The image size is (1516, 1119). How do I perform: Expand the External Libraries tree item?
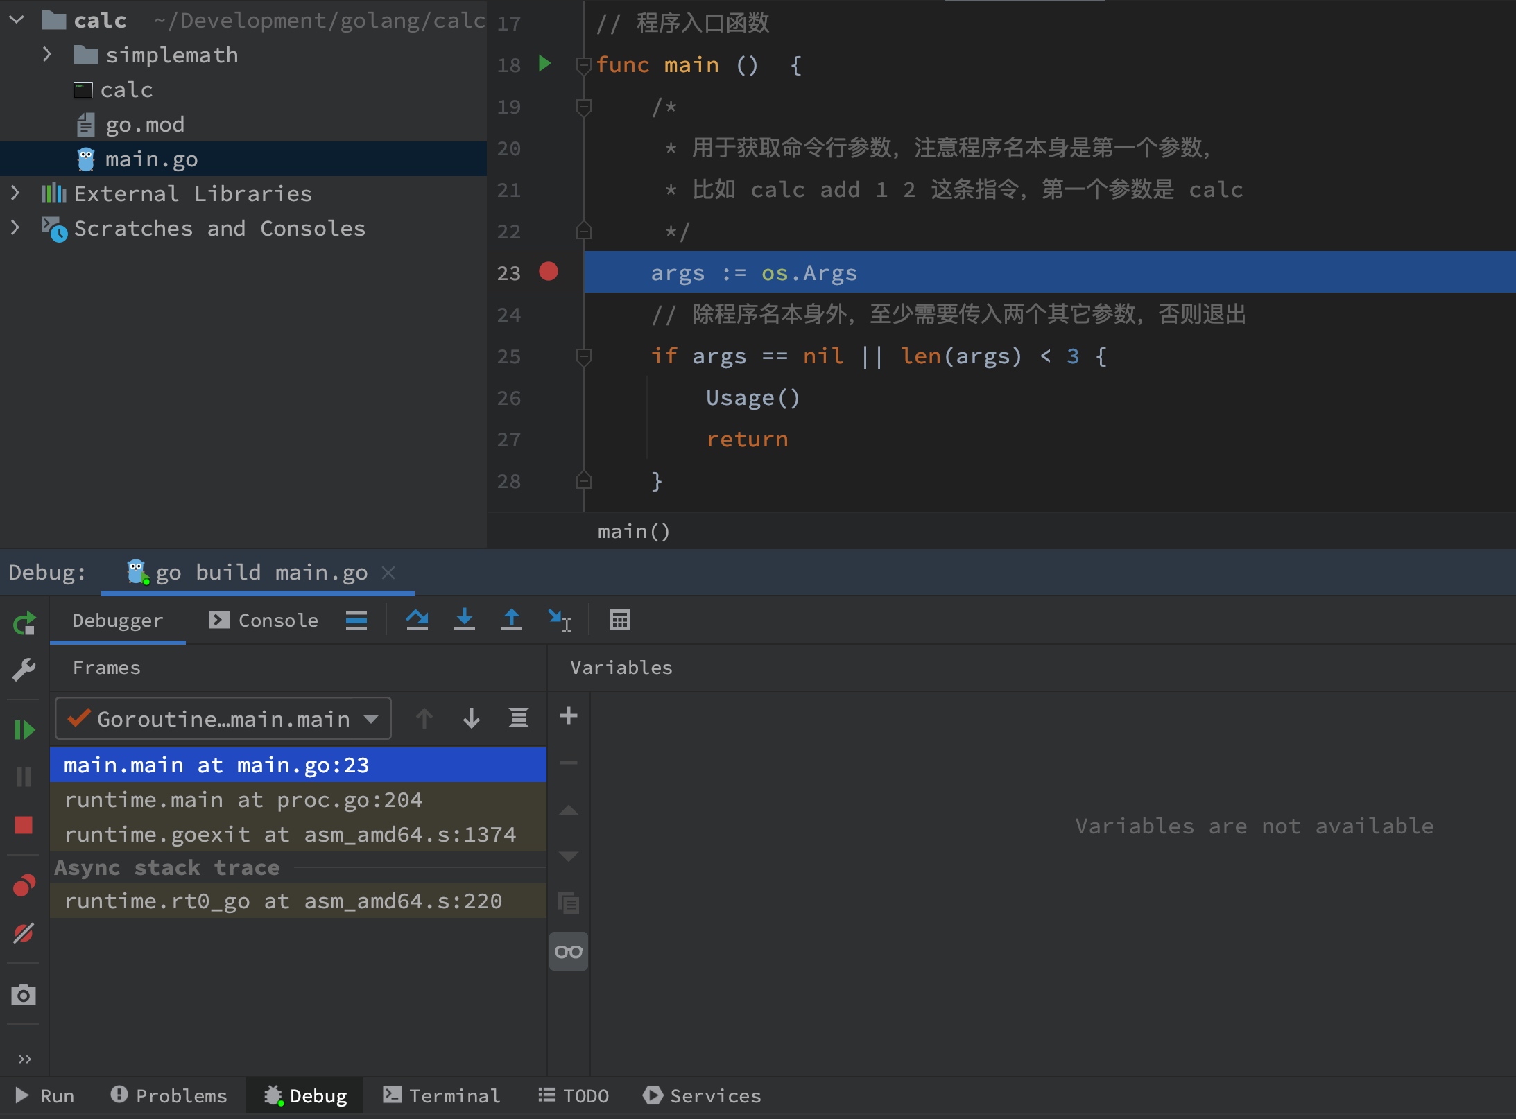point(13,192)
